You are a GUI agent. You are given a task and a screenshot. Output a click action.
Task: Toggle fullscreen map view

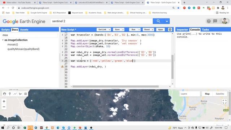[x=225, y=102]
